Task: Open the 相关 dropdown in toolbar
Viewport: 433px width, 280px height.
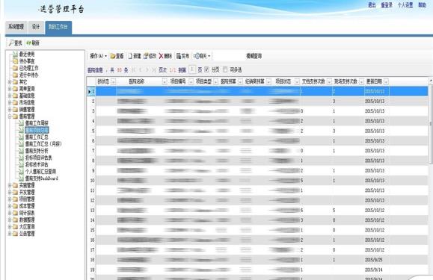Action: click(x=202, y=56)
